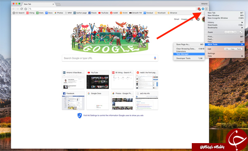248x151 pixels.
Task: Select Developer Tools in submenu
Action: [x=189, y=58]
